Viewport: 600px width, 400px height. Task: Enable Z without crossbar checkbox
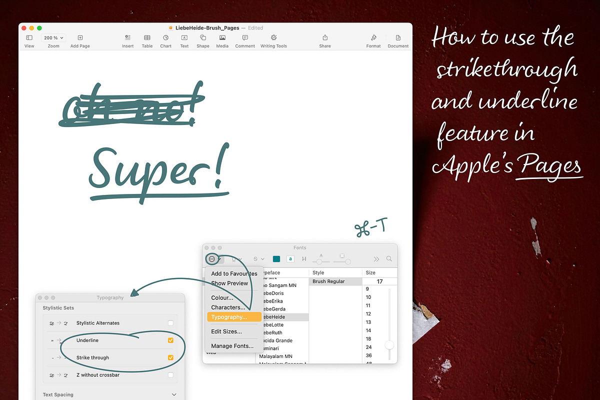click(x=170, y=375)
